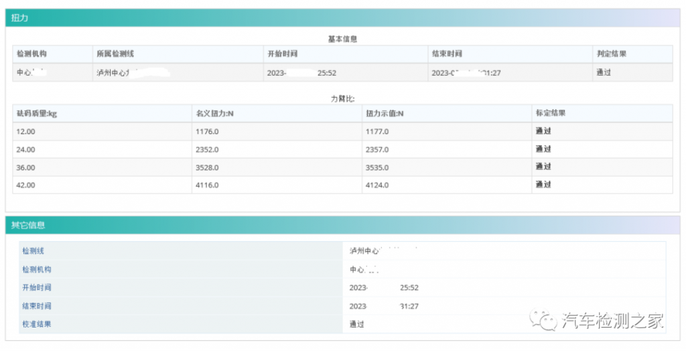Click the 检测机构 column header in 基本信息
The width and height of the screenshot is (686, 351).
(x=31, y=54)
